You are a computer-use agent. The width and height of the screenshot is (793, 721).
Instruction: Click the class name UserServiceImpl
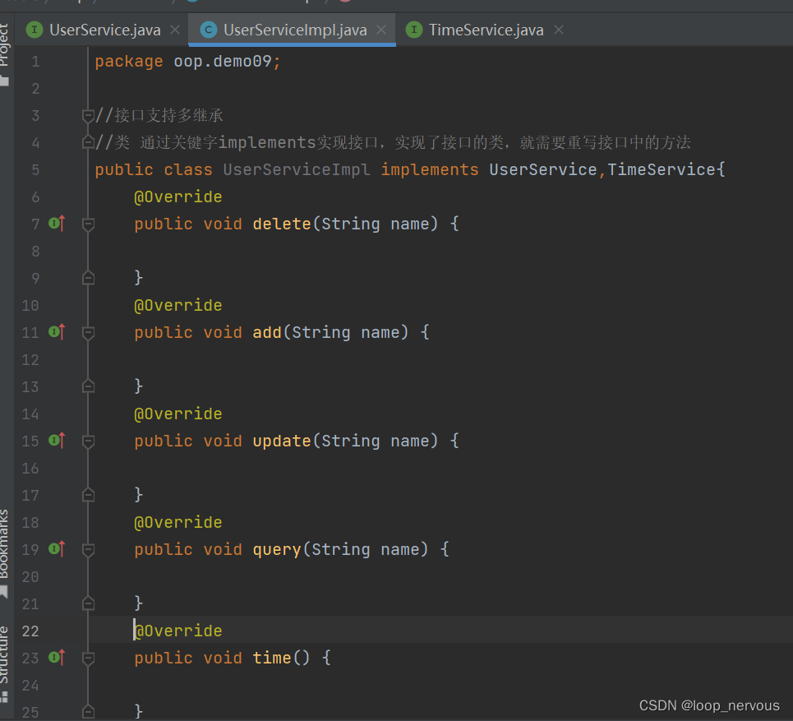[x=297, y=169]
